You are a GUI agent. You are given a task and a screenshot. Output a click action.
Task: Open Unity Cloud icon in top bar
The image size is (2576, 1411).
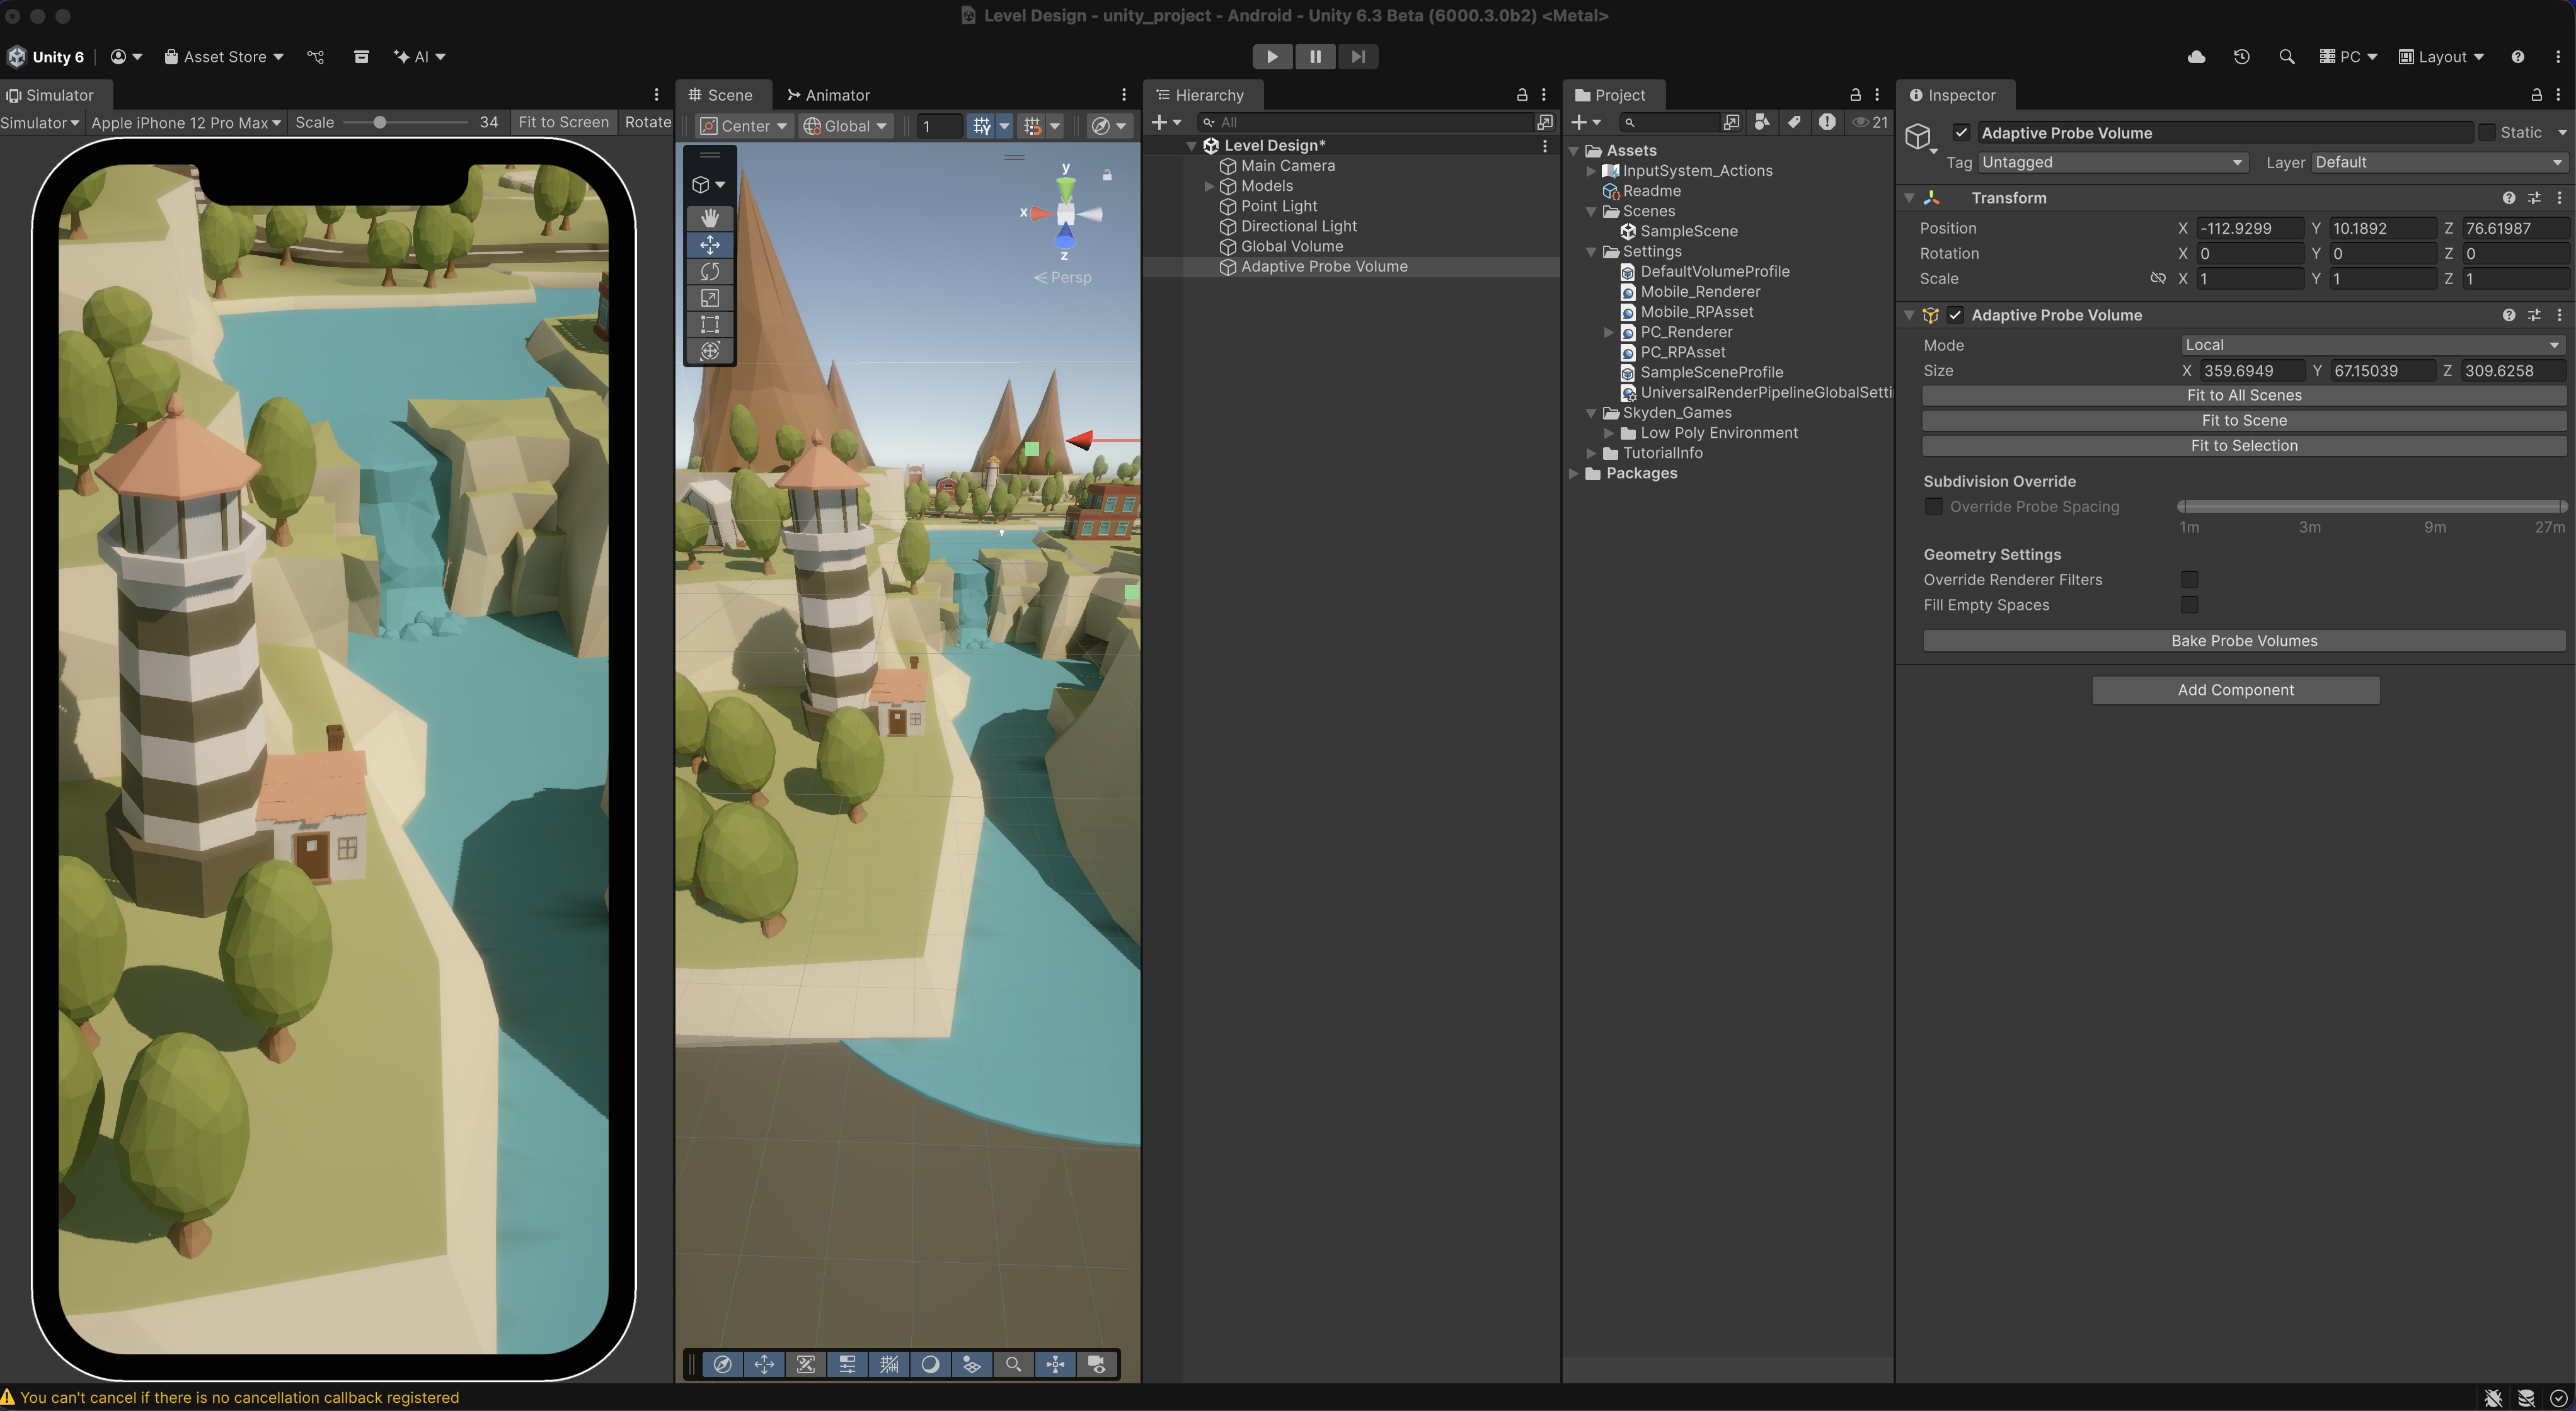(2196, 57)
